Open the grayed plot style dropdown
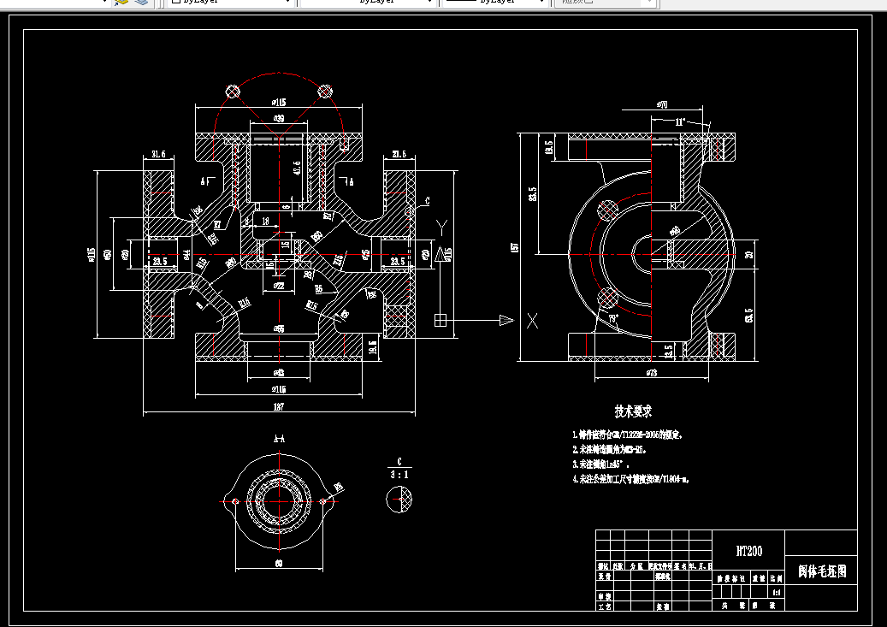The height and width of the screenshot is (627, 887). pyautogui.click(x=606, y=3)
